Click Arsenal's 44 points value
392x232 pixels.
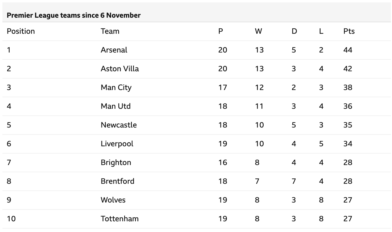(347, 50)
